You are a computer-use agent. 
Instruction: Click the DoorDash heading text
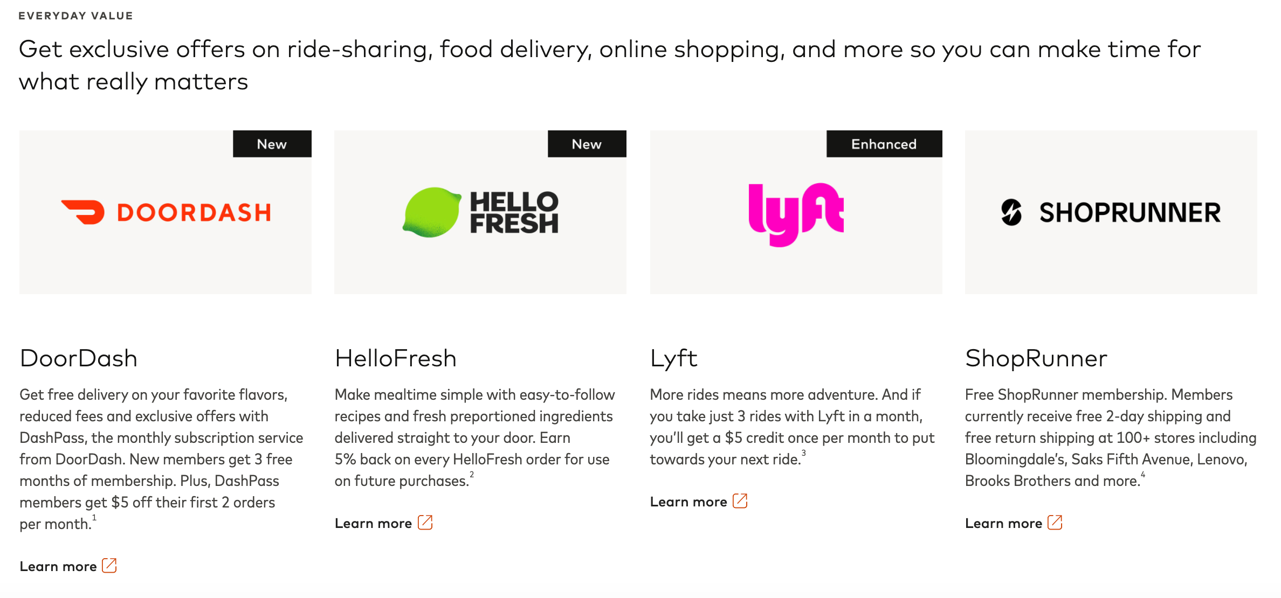79,358
